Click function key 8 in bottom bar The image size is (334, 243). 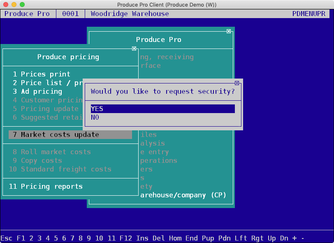click(x=81, y=238)
